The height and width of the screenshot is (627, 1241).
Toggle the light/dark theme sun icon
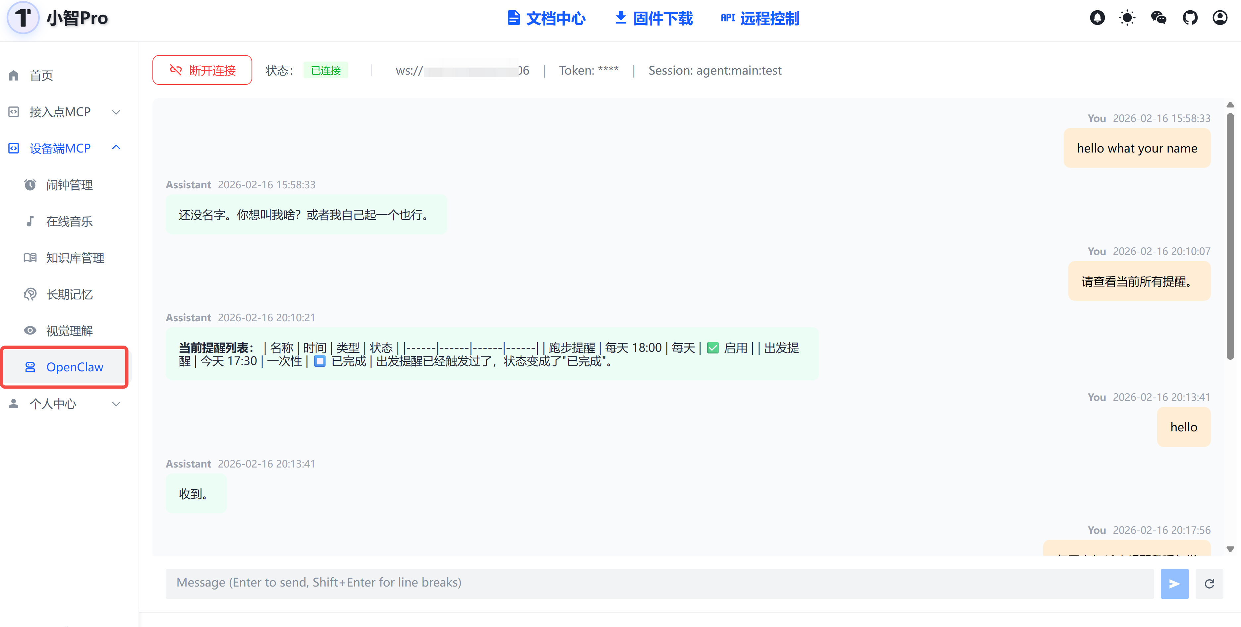[x=1127, y=18]
